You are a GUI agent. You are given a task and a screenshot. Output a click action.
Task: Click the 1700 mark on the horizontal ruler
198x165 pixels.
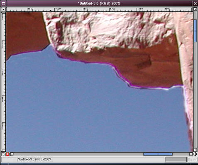pyautogui.click(x=112, y=9)
